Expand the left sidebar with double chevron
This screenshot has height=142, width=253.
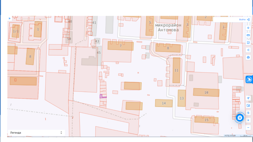(x=9, y=19)
